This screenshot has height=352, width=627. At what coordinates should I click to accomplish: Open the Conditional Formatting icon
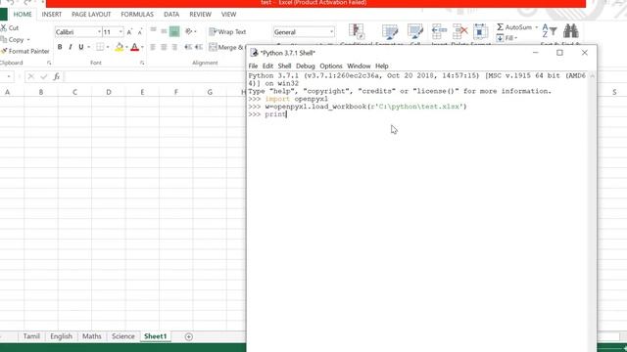[x=356, y=31]
